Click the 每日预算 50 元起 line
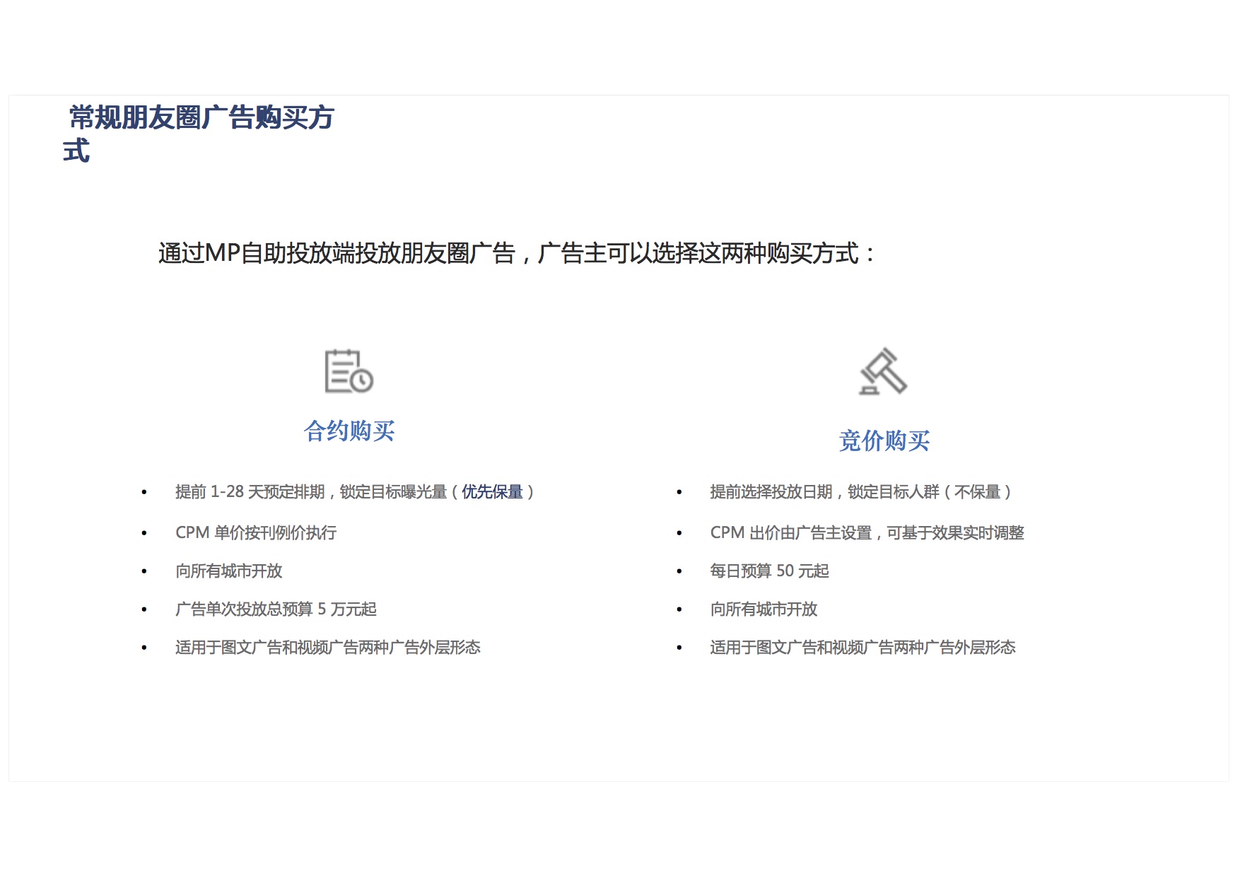 [769, 571]
